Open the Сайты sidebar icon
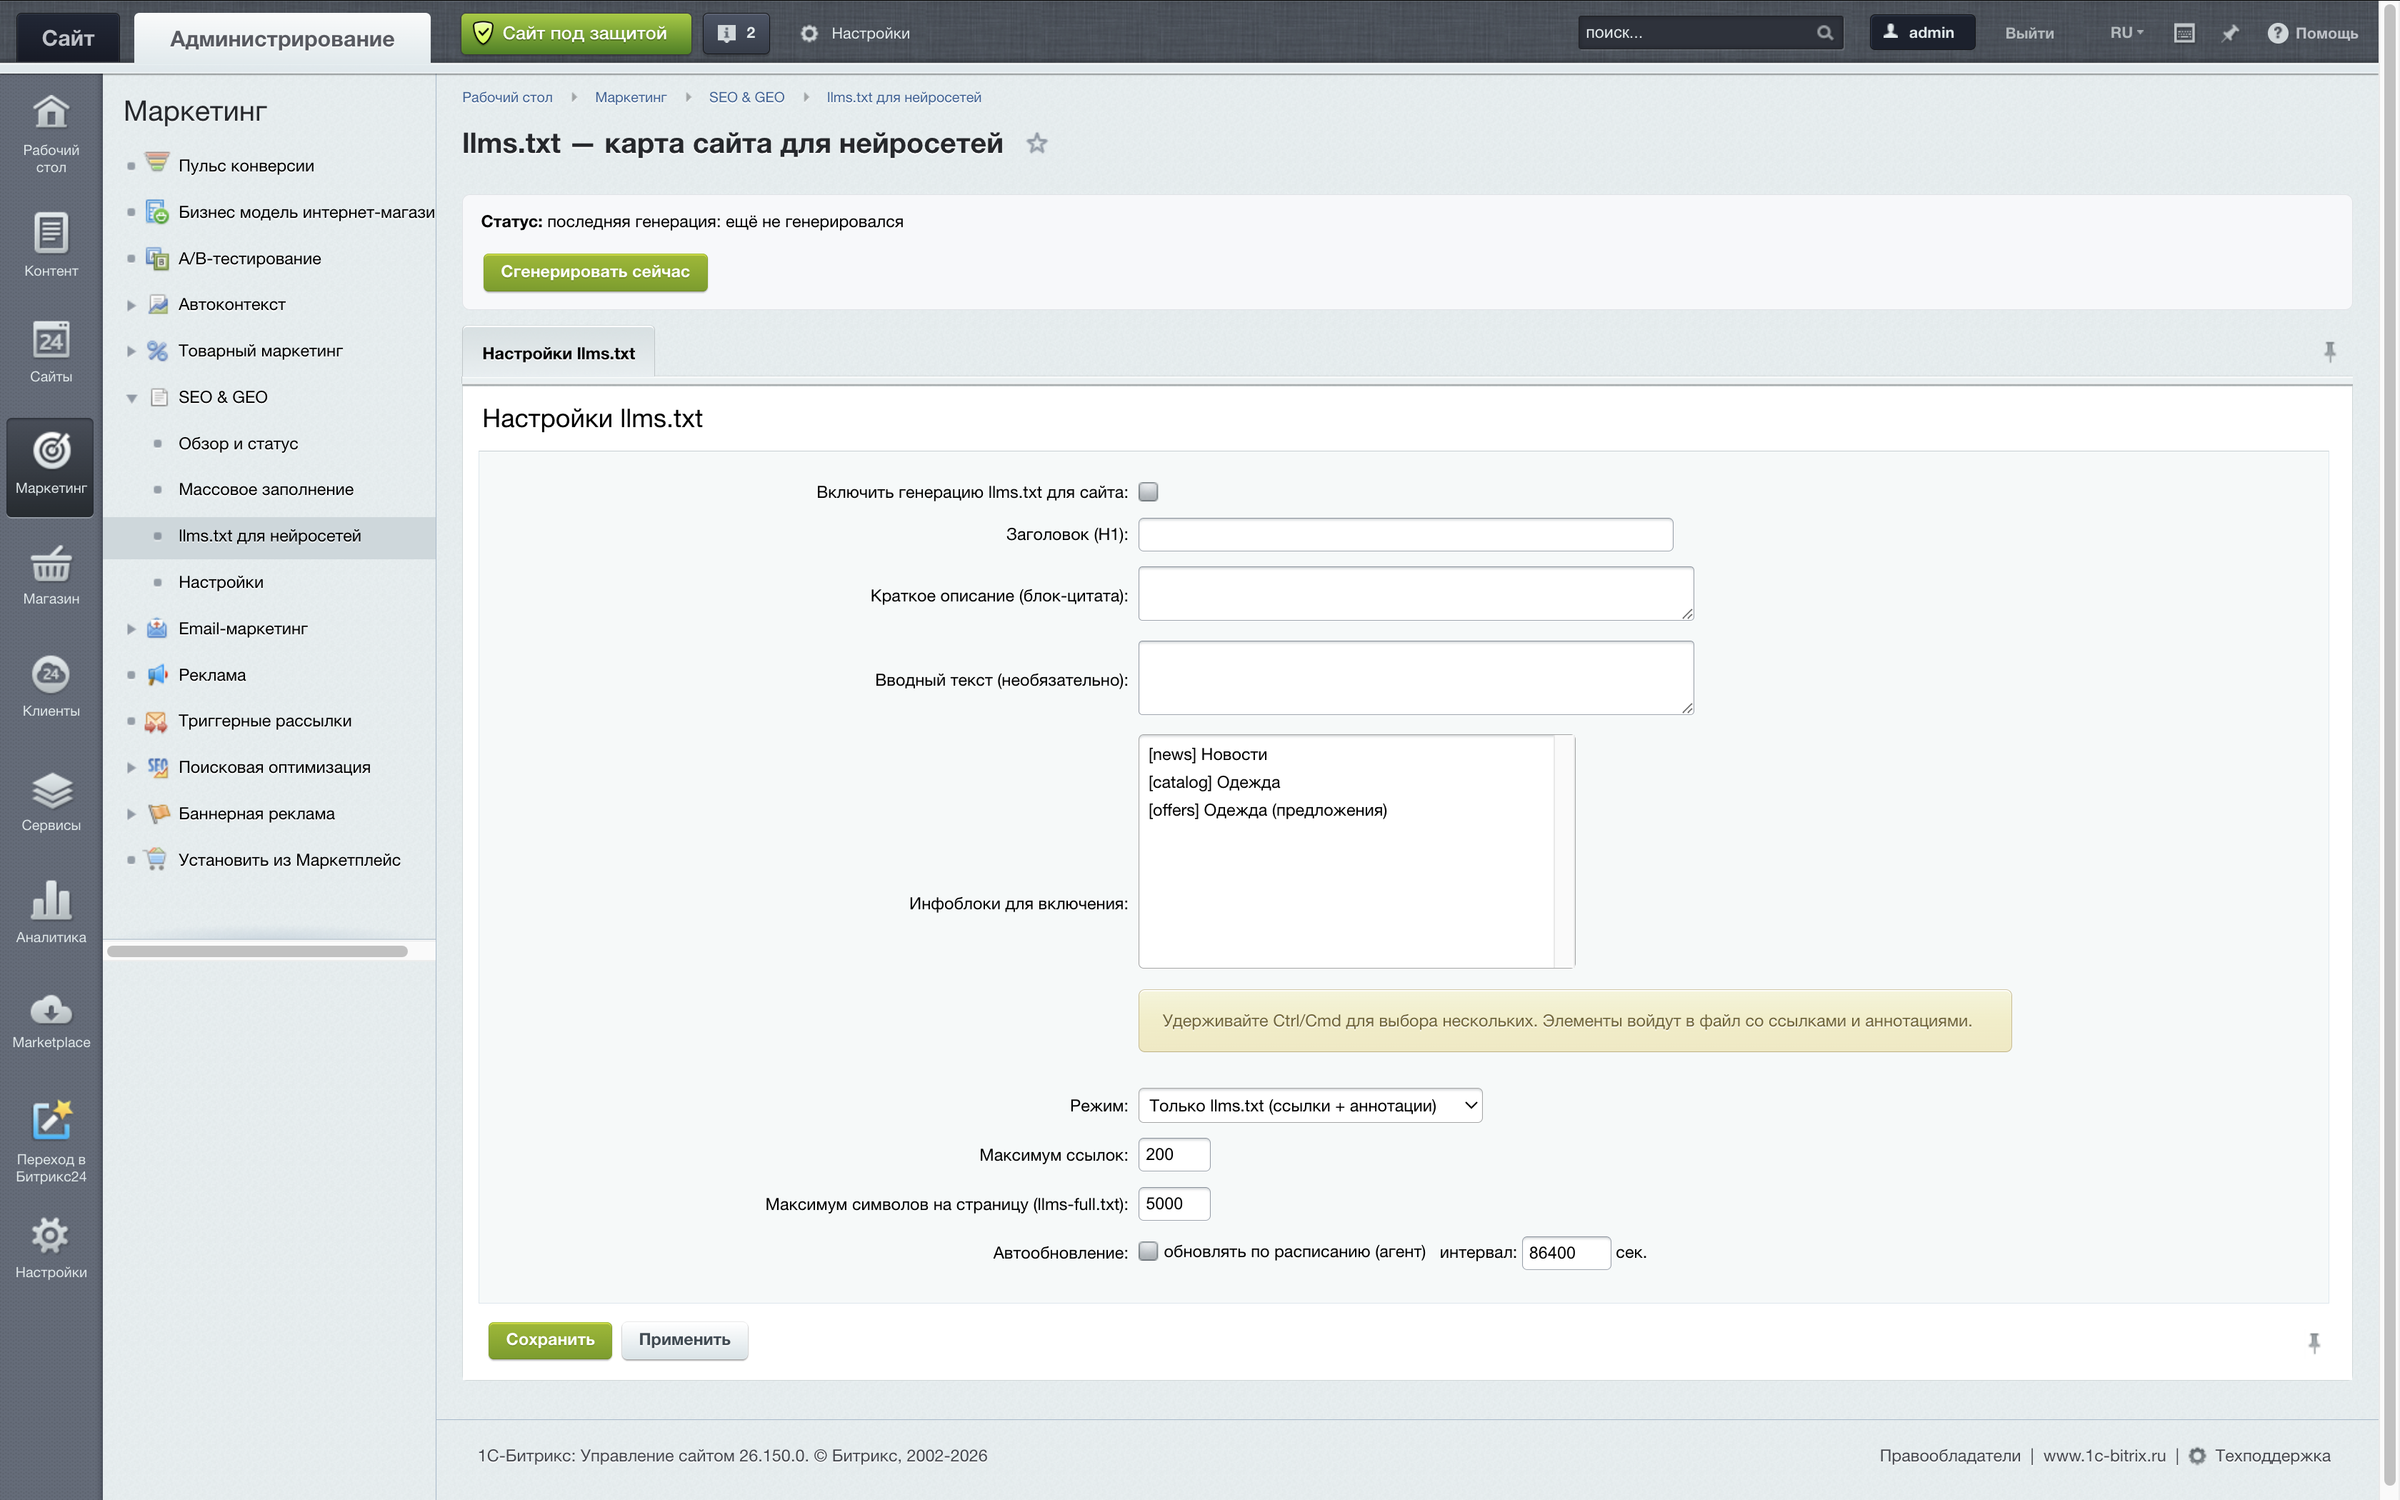Screen dimensions: 2400x1500 51,340
